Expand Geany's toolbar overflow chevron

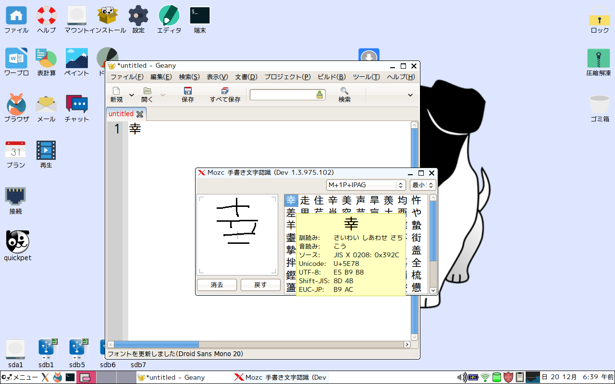(410, 95)
